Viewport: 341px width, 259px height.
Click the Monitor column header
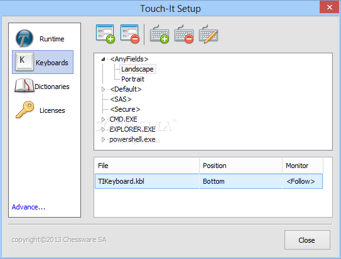(x=303, y=166)
